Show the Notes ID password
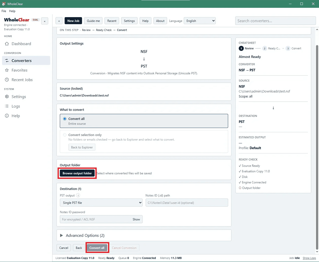319x262 pixels. point(136,219)
